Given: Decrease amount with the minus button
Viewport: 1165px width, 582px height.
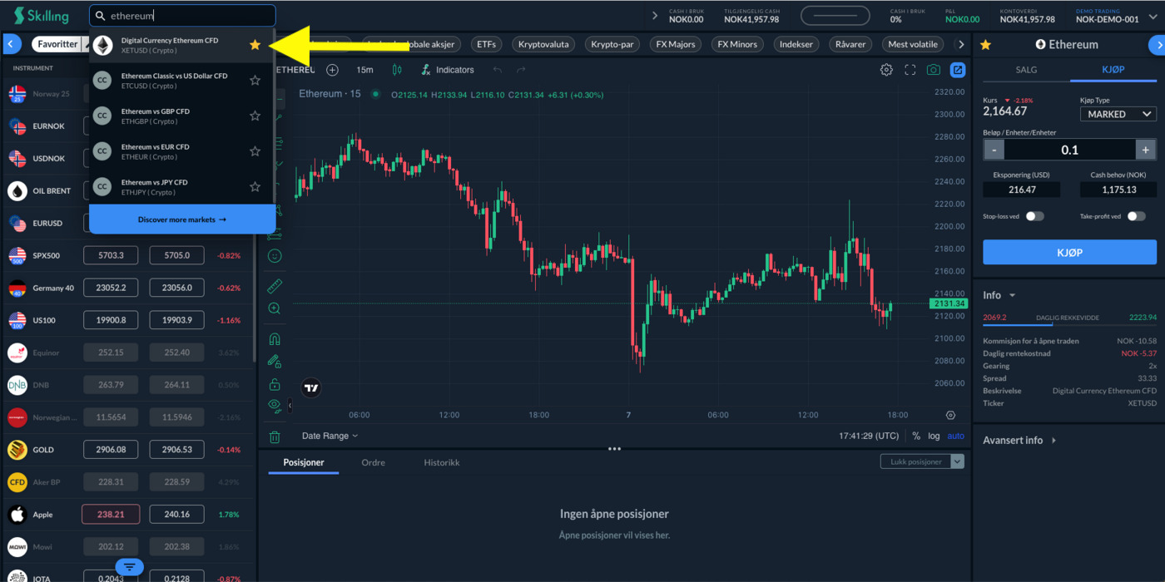Looking at the screenshot, I should pyautogui.click(x=994, y=150).
